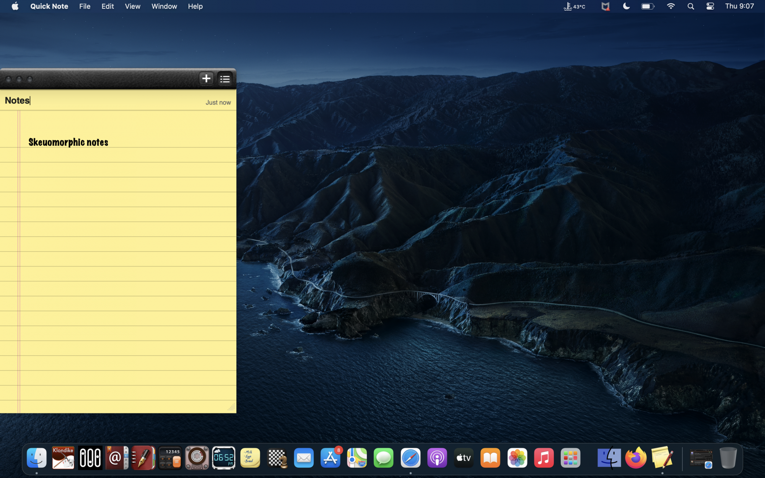The width and height of the screenshot is (765, 478).
Task: Open the digital weather clock app in dock
Action: click(x=223, y=458)
